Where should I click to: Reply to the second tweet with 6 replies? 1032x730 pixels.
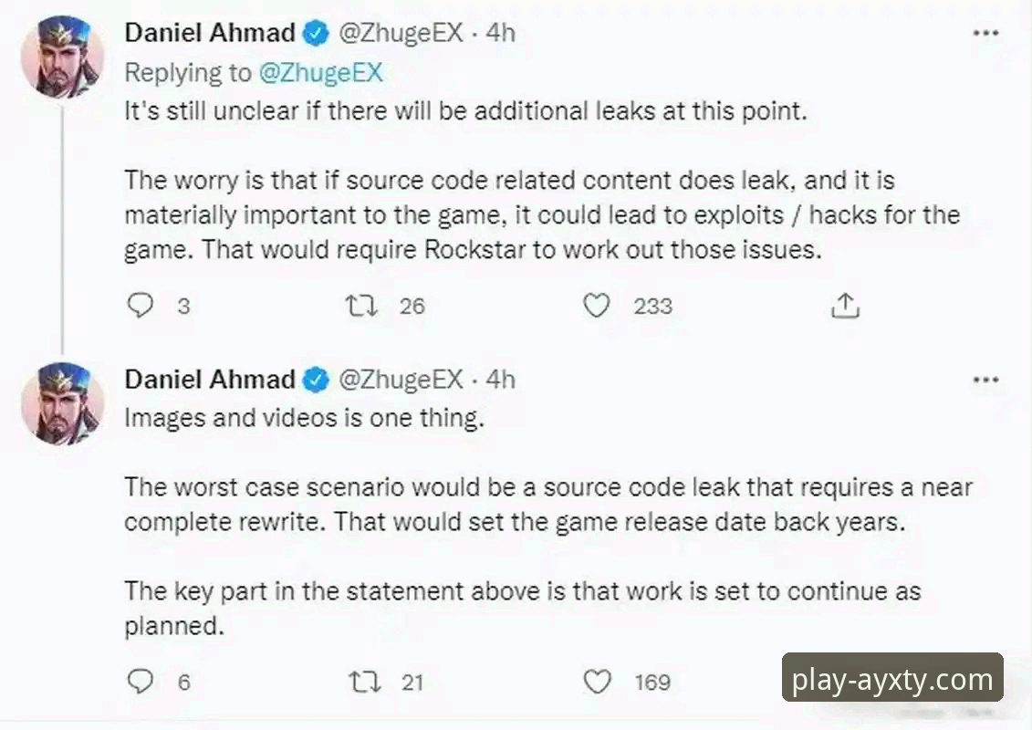(x=140, y=681)
